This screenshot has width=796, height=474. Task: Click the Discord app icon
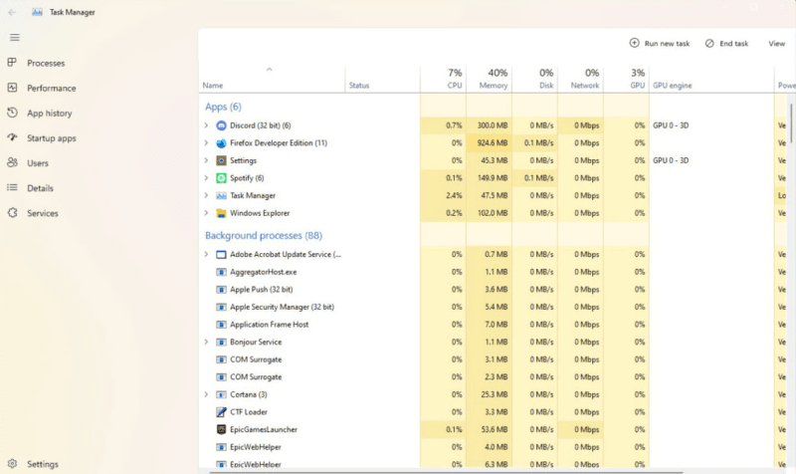(221, 125)
